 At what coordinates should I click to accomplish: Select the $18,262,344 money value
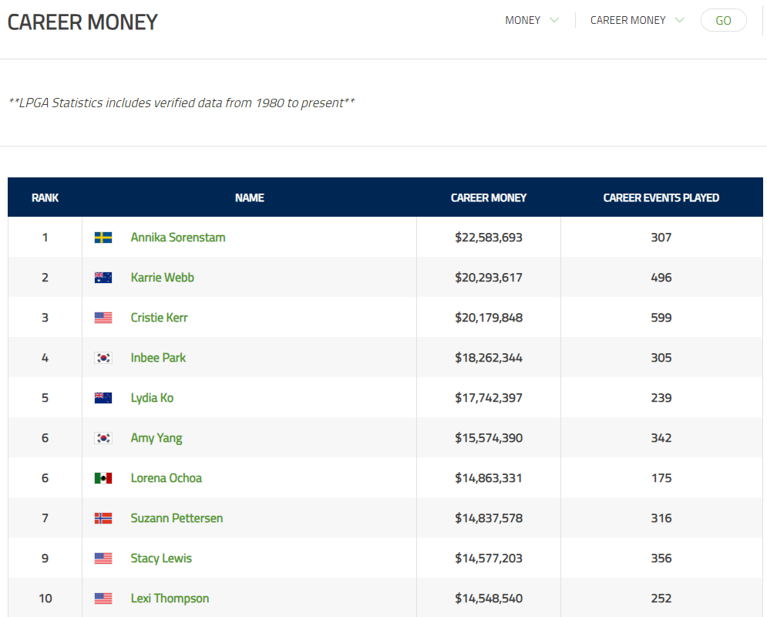(489, 358)
